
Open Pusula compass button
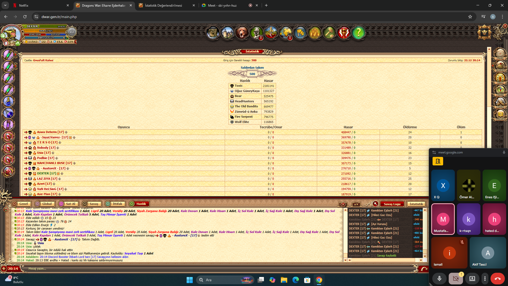coord(500,91)
